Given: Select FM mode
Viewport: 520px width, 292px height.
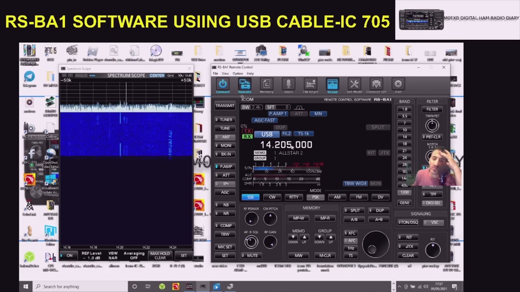Looking at the screenshot, I should 359,197.
